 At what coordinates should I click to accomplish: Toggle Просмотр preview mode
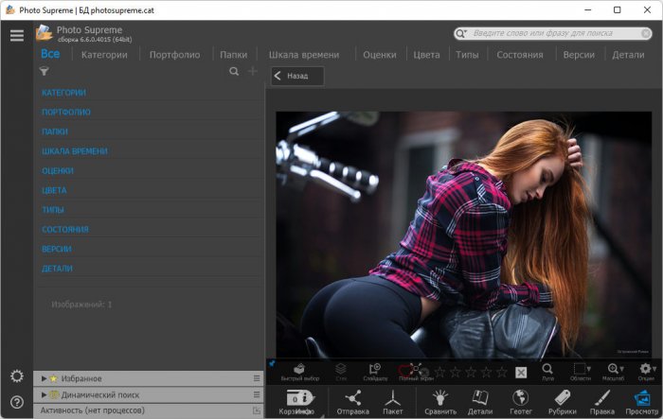coord(642,399)
